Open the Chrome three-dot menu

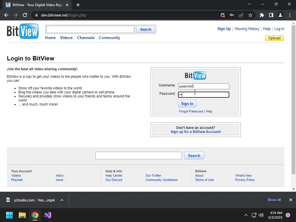290,15
